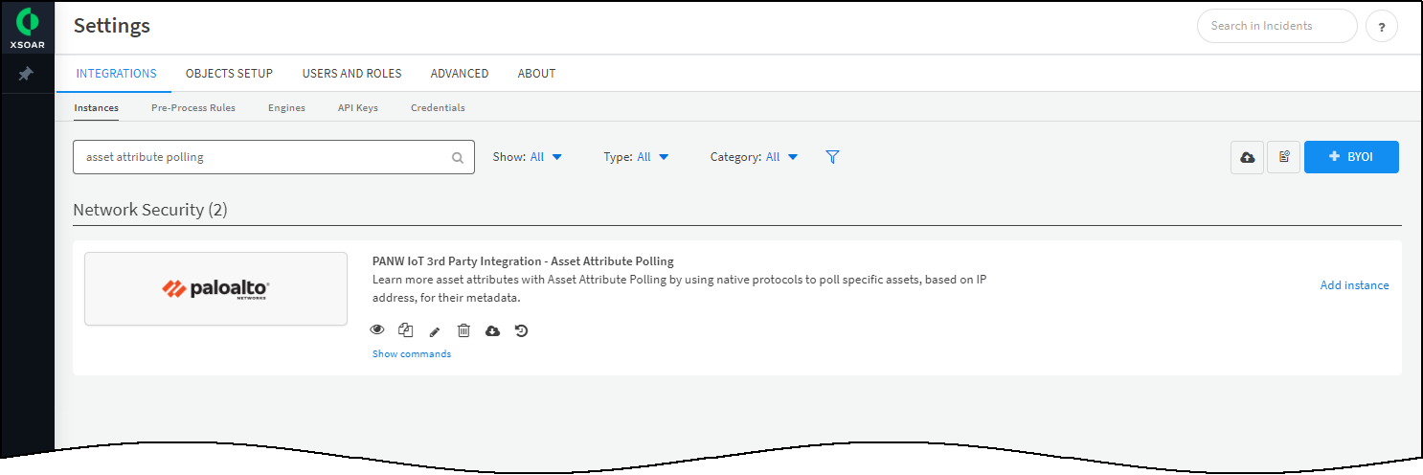1423x475 pixels.
Task: Click the Search in Incidents field
Action: point(1276,26)
